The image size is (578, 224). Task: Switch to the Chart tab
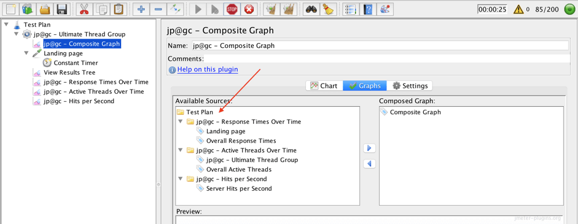(x=324, y=86)
